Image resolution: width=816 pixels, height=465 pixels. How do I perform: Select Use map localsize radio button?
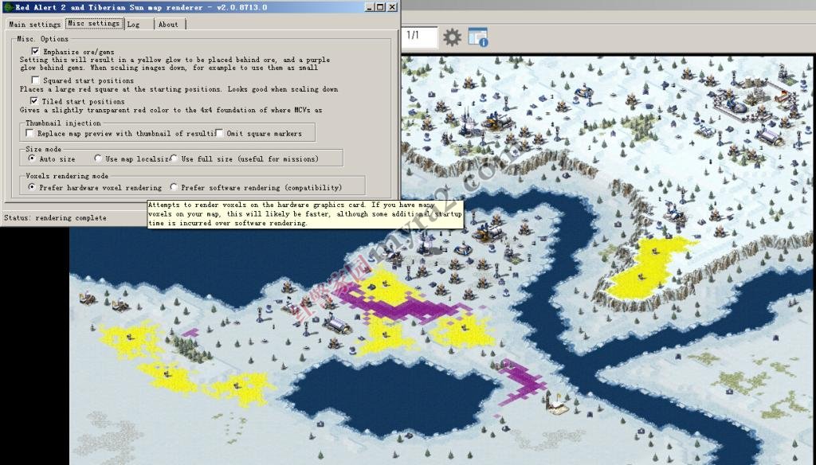click(x=98, y=158)
